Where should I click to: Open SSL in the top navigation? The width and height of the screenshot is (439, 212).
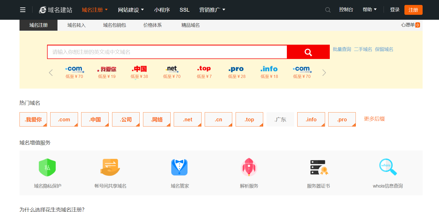click(185, 10)
